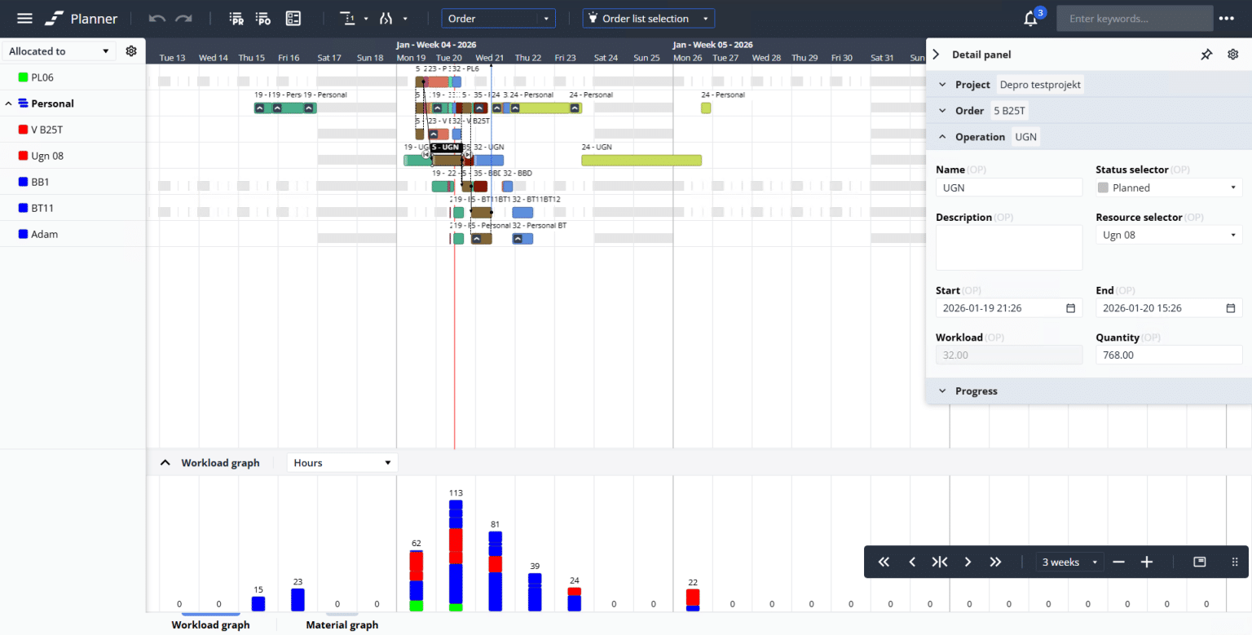This screenshot has height=635, width=1252.
Task: Open the Order view dropdown
Action: point(498,18)
